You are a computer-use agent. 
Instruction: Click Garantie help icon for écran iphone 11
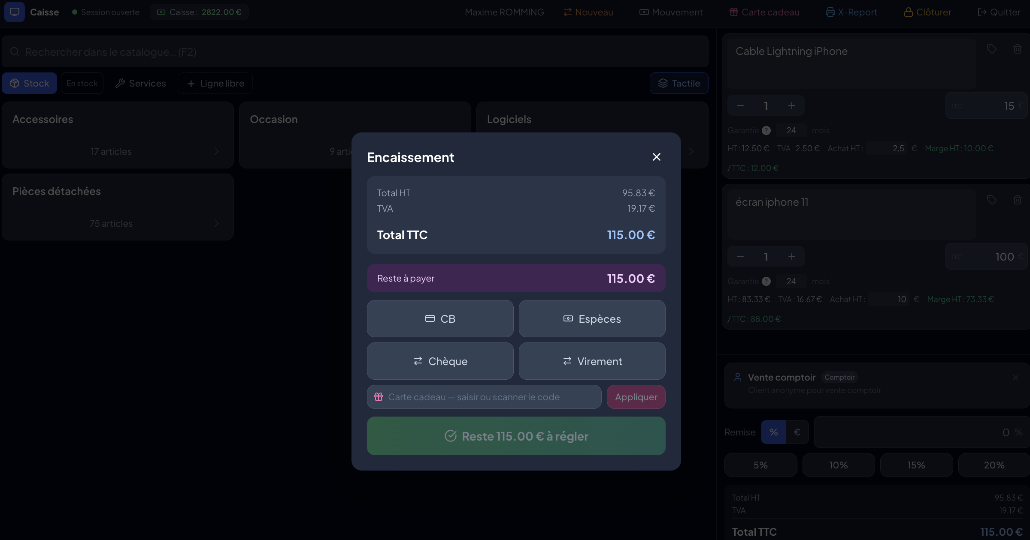[766, 281]
